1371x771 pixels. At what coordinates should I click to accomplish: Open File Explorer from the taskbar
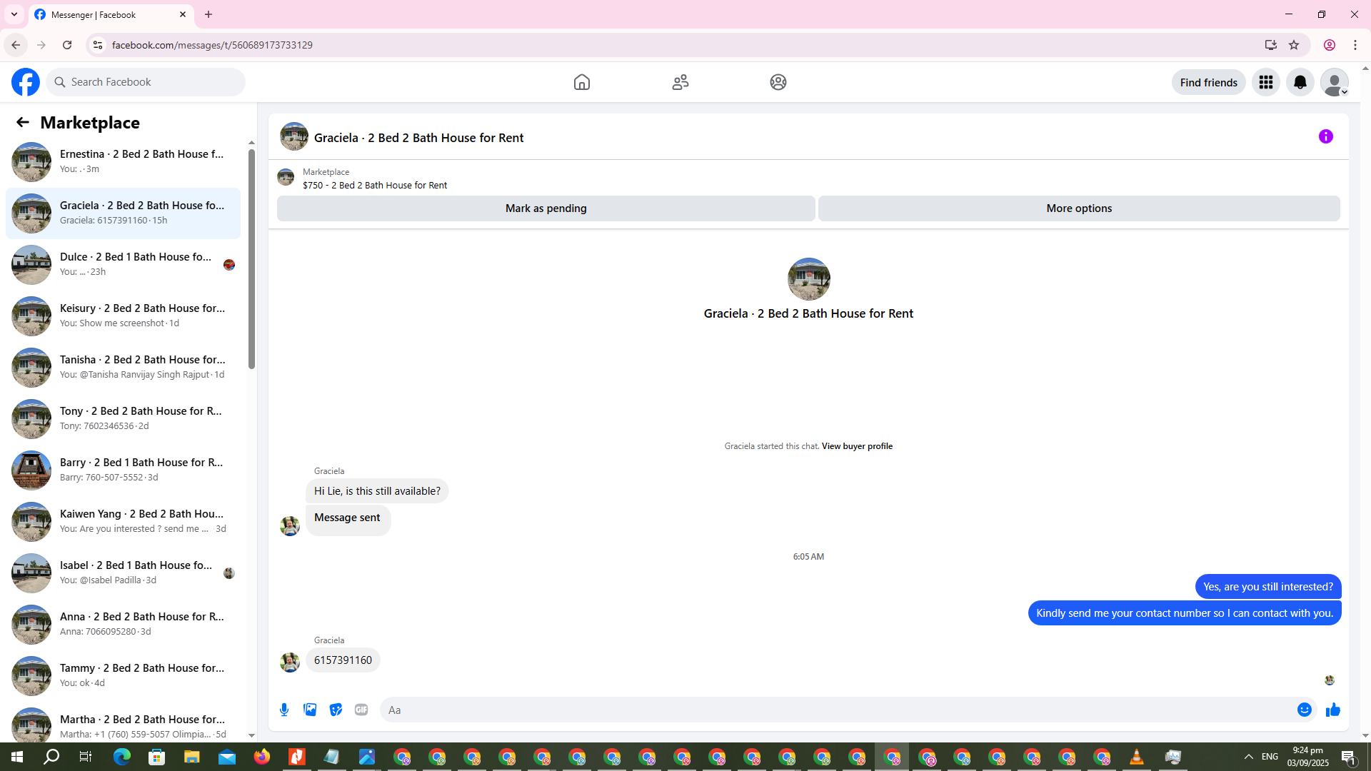[191, 757]
